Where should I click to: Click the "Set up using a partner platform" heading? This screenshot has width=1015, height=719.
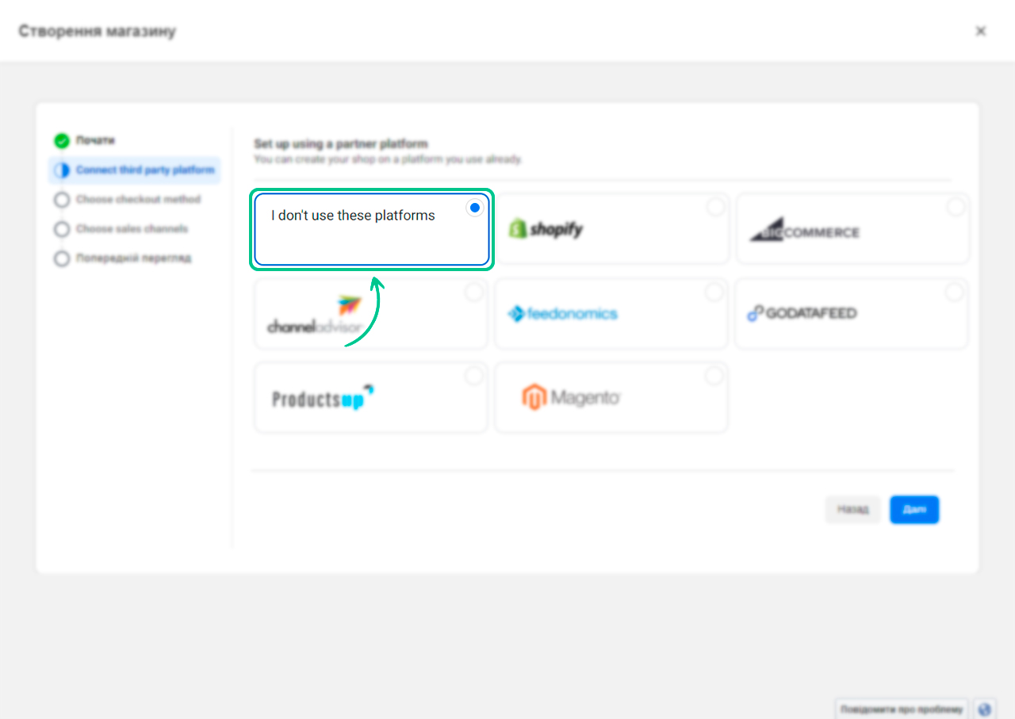click(x=341, y=144)
